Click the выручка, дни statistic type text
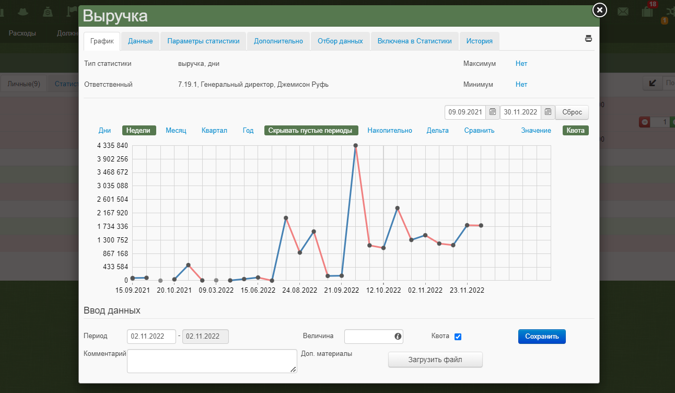 tap(199, 63)
